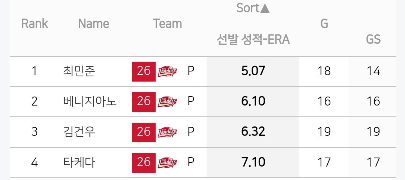Click the G column header
405x180 pixels.
(324, 24)
